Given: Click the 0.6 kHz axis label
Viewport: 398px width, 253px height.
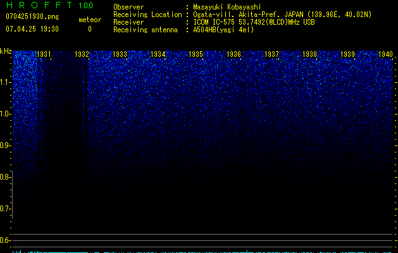Looking at the screenshot, I should point(5,240).
